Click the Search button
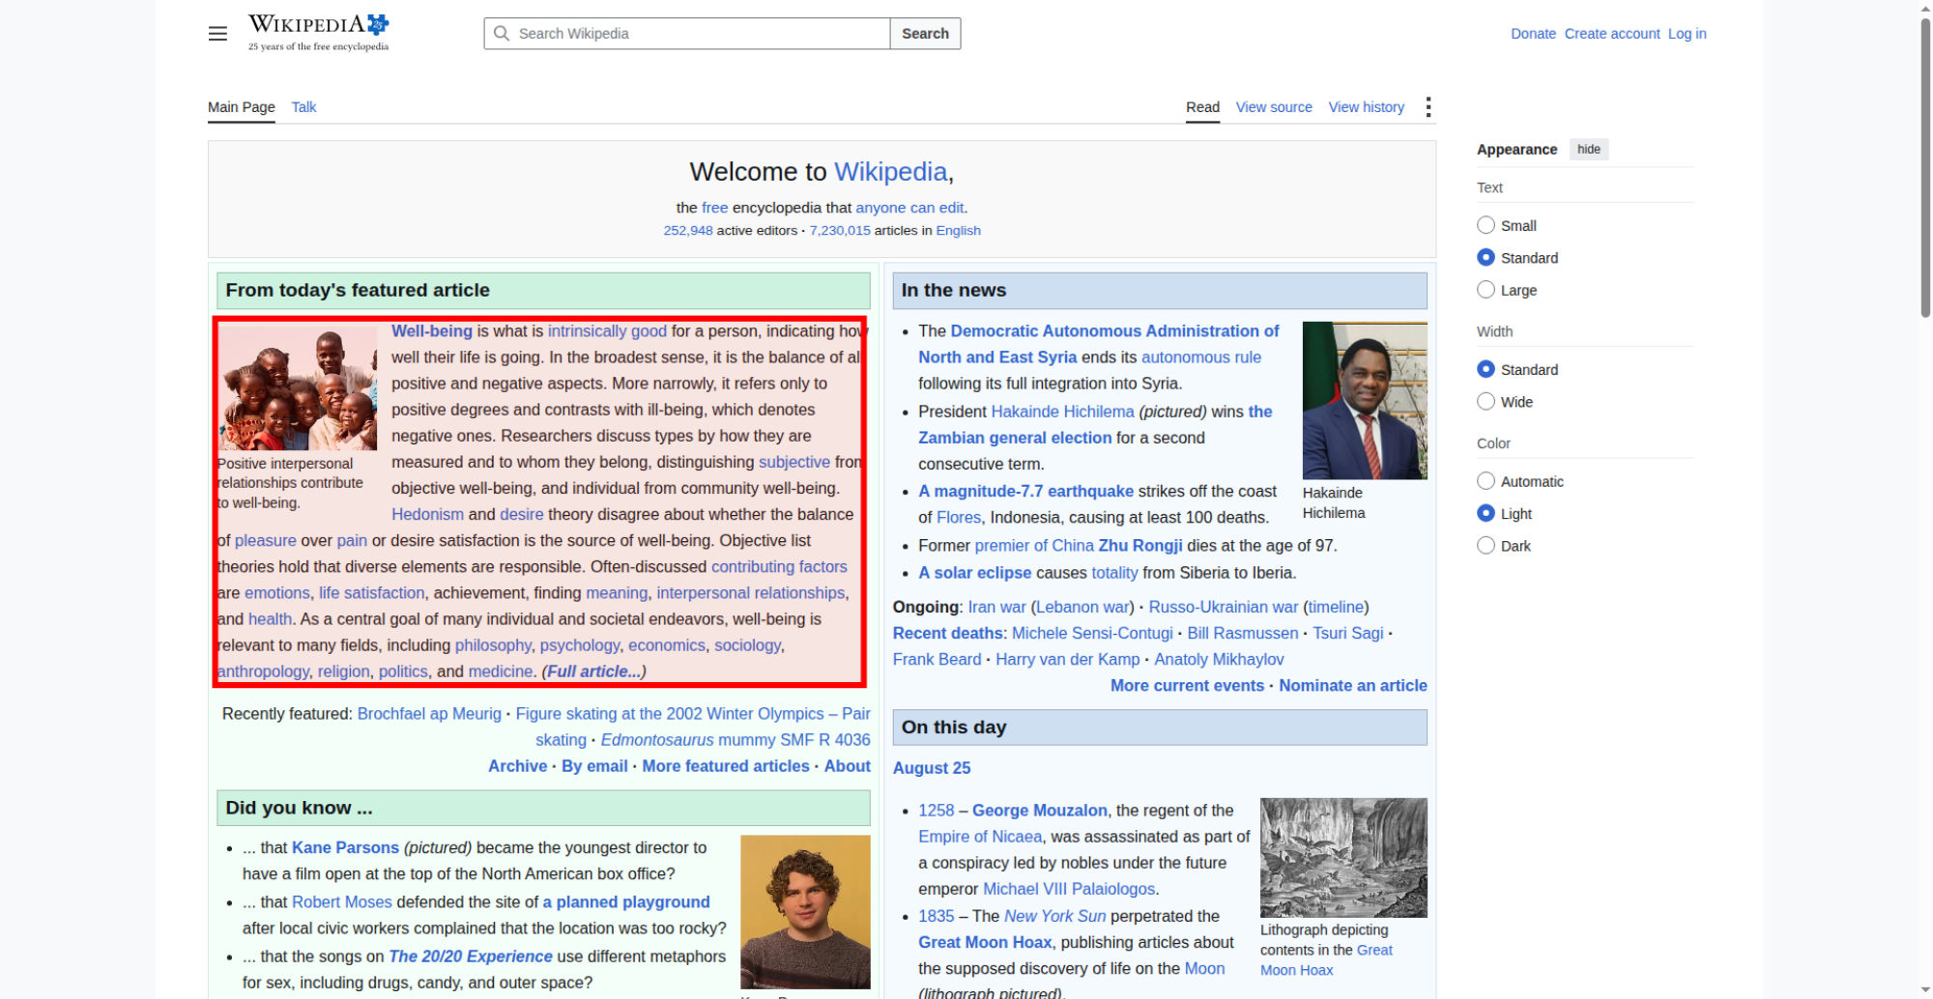The image size is (1933, 999). pyautogui.click(x=925, y=34)
